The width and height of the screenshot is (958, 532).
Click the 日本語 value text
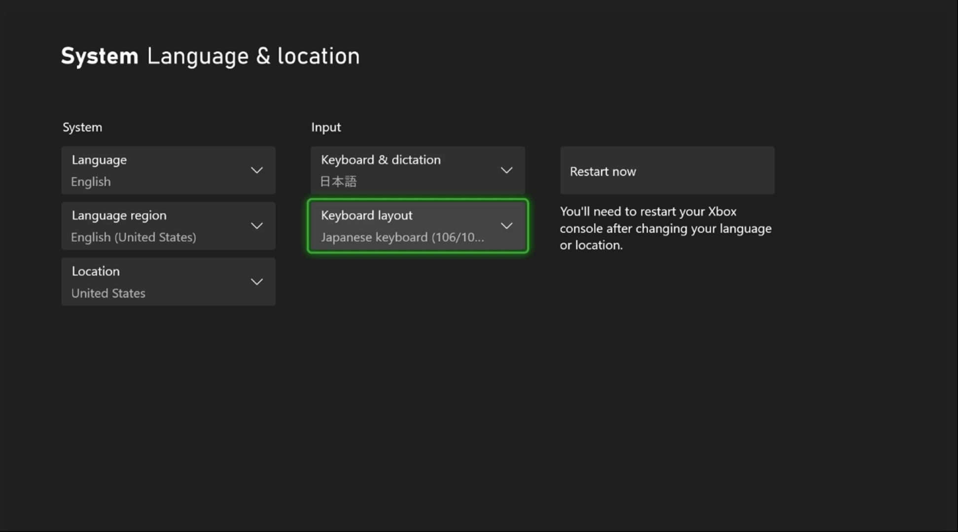click(x=338, y=182)
